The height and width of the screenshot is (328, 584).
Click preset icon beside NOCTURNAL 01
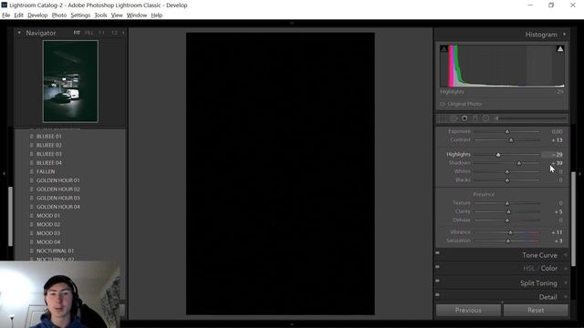32,251
